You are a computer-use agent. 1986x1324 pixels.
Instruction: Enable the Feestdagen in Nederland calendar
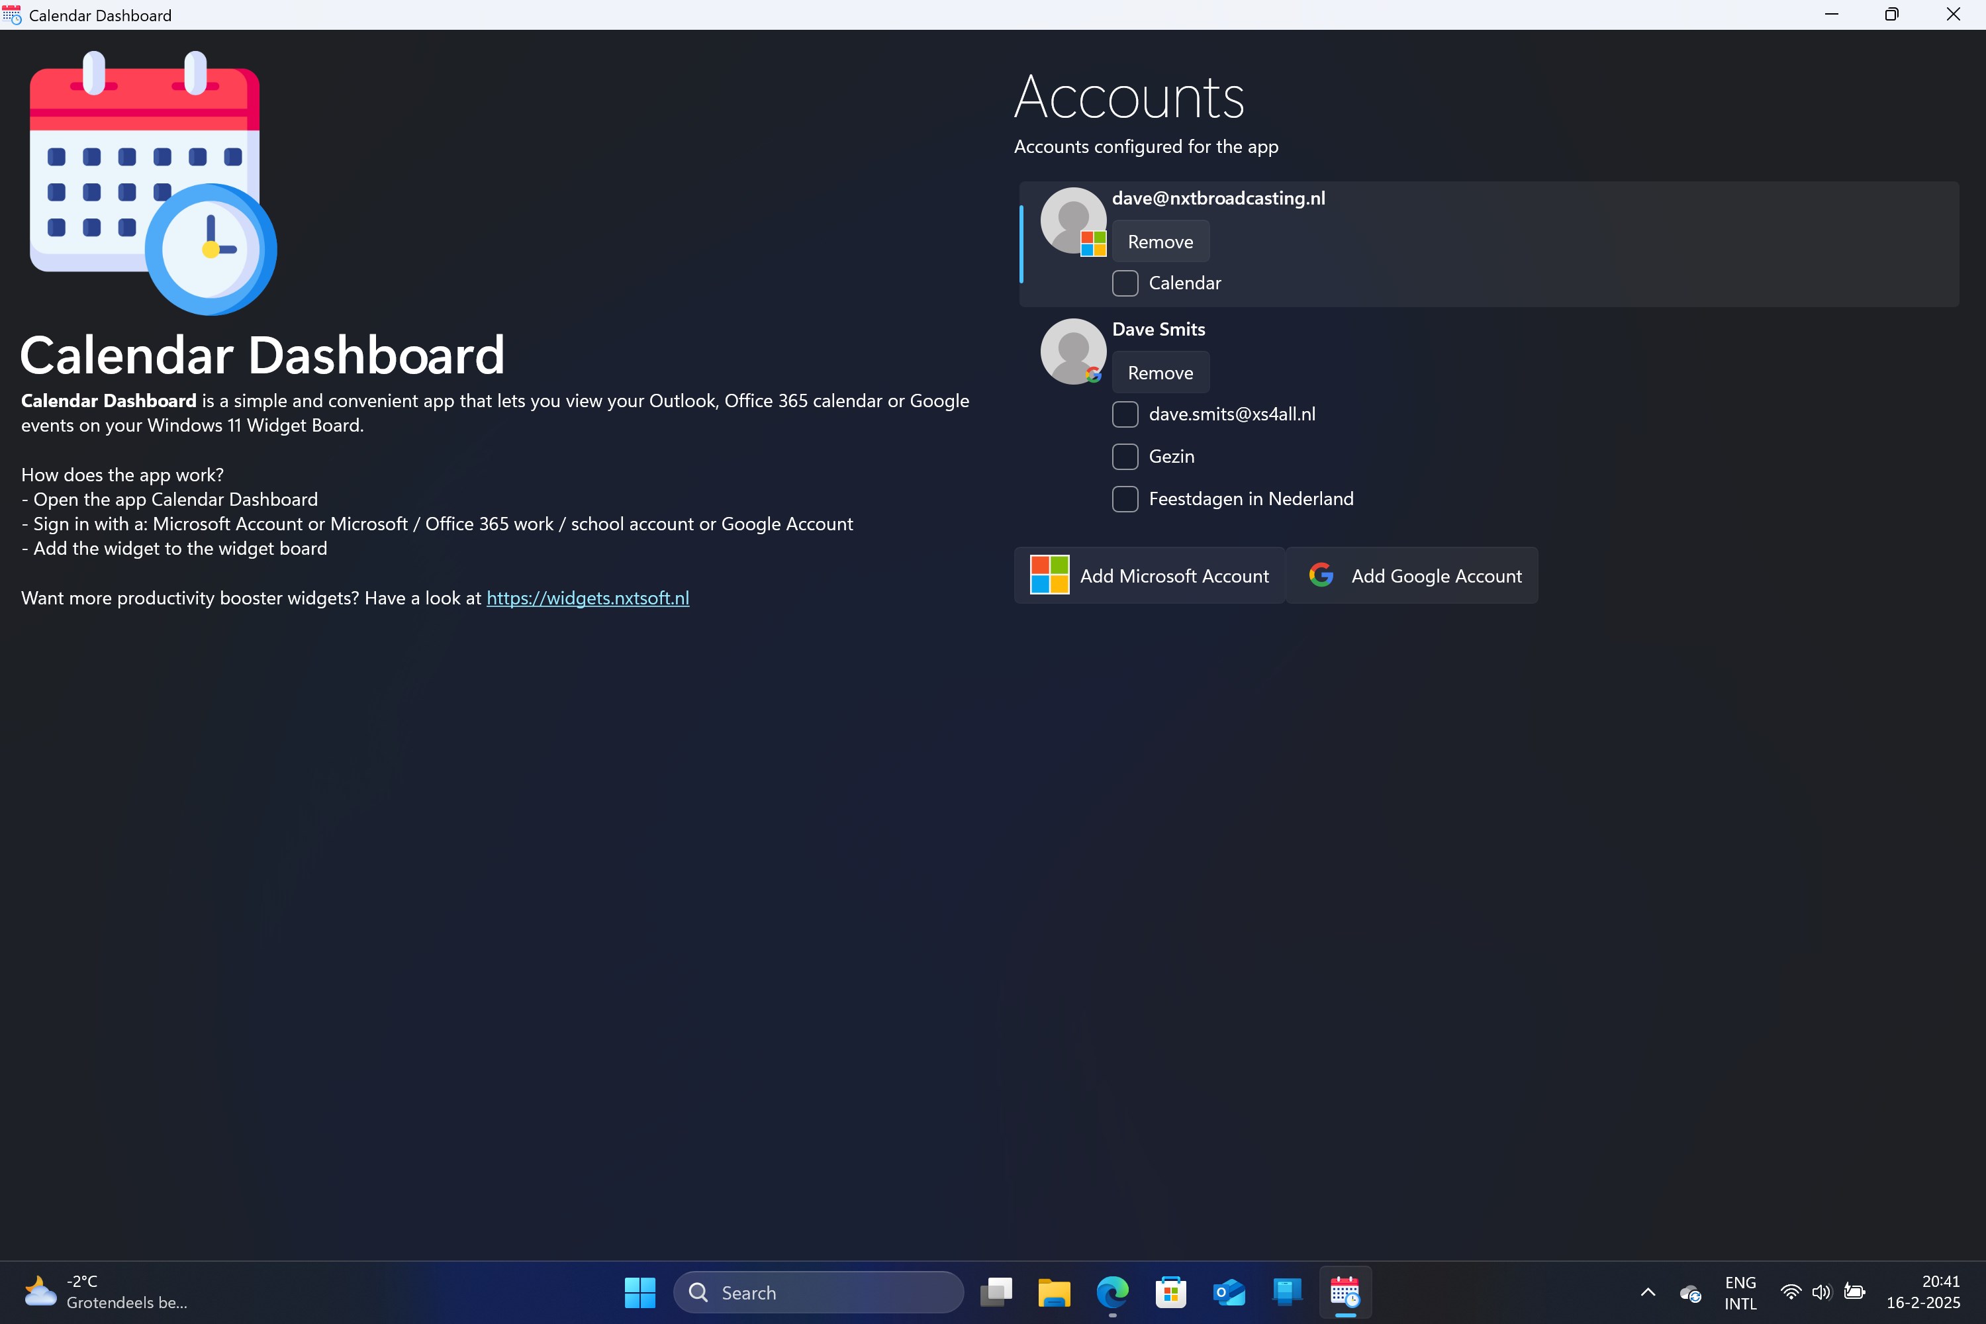coord(1125,499)
